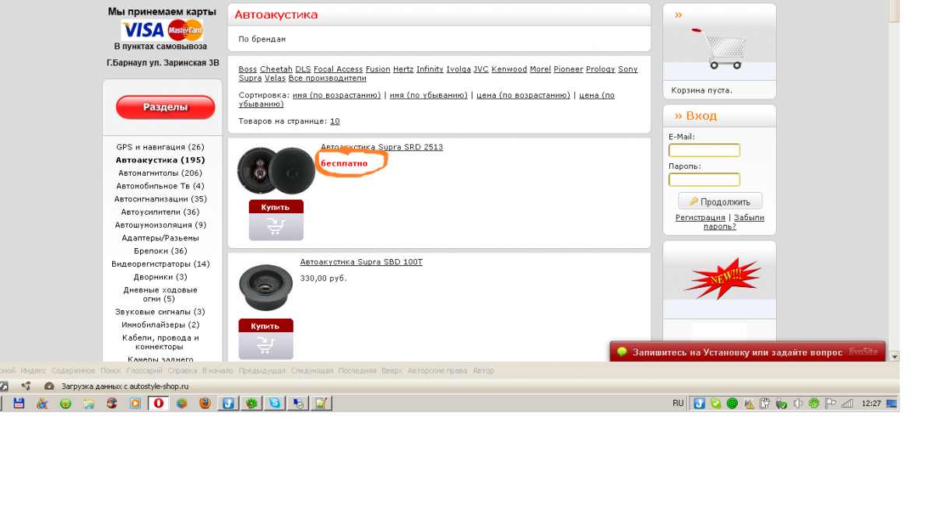Viewport: 934px width, 525px height.
Task: Click the Supra SBD 100T speaker thumbnail
Action: (x=265, y=287)
